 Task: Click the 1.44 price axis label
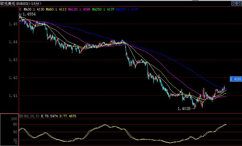pyautogui.click(x=13, y=42)
